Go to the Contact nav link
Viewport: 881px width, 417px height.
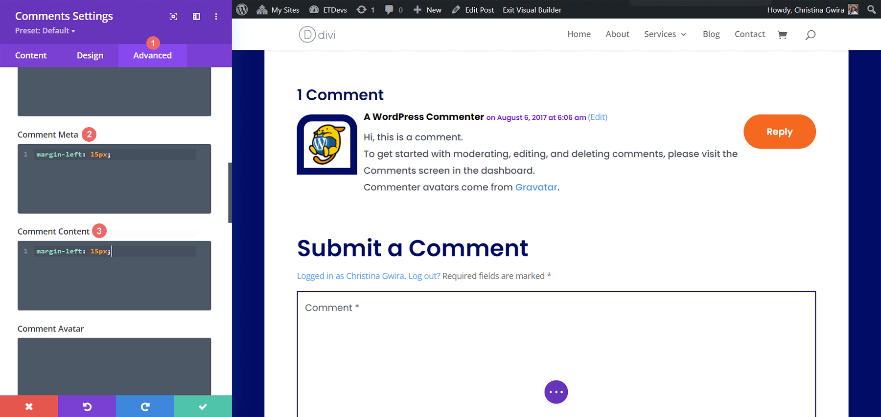tap(749, 34)
